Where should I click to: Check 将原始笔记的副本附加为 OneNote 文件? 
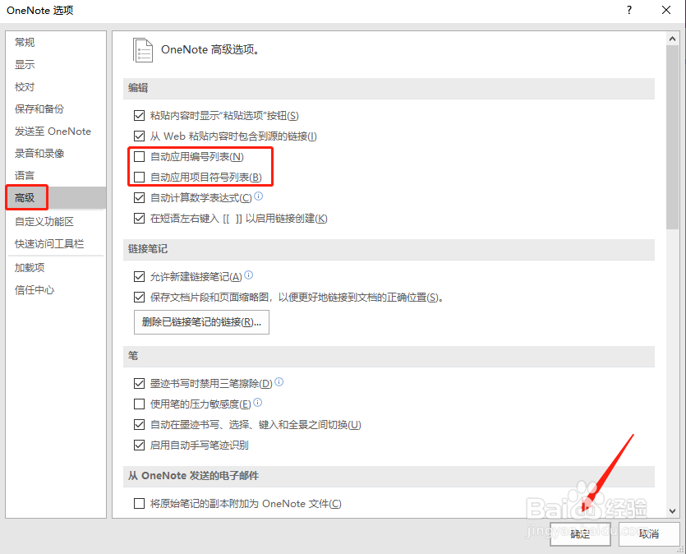139,504
